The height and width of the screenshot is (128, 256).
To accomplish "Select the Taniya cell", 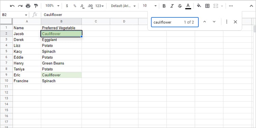I will (x=27, y=69).
